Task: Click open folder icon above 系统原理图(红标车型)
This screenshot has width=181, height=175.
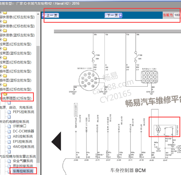Action: (x=5, y=94)
